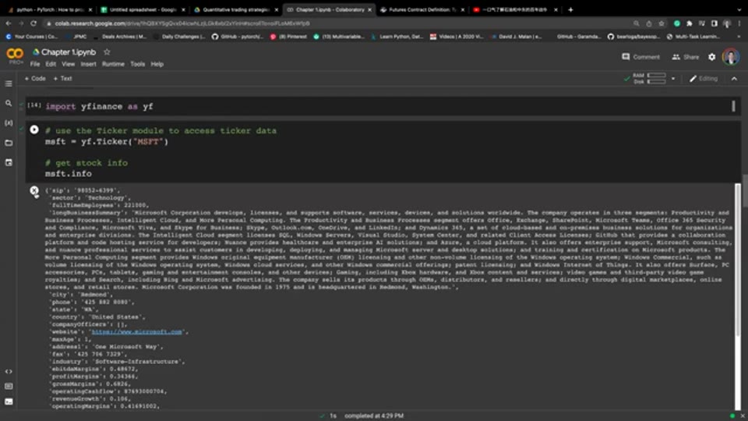The image size is (748, 421).
Task: Expand RAM and Disk resources dropdown arrow
Action: click(x=673, y=79)
